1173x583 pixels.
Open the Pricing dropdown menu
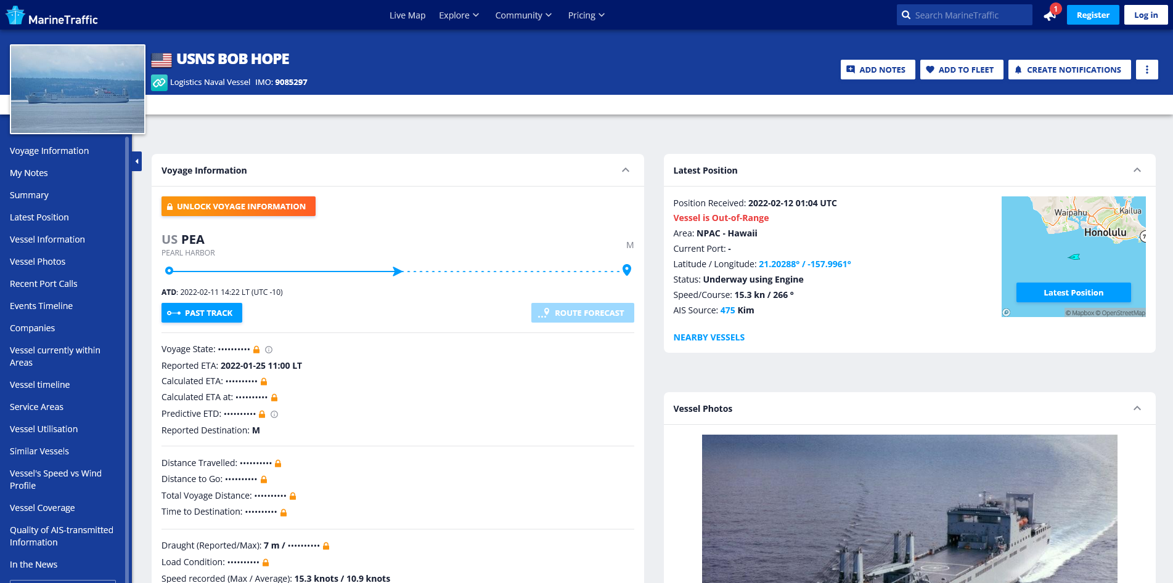(586, 15)
